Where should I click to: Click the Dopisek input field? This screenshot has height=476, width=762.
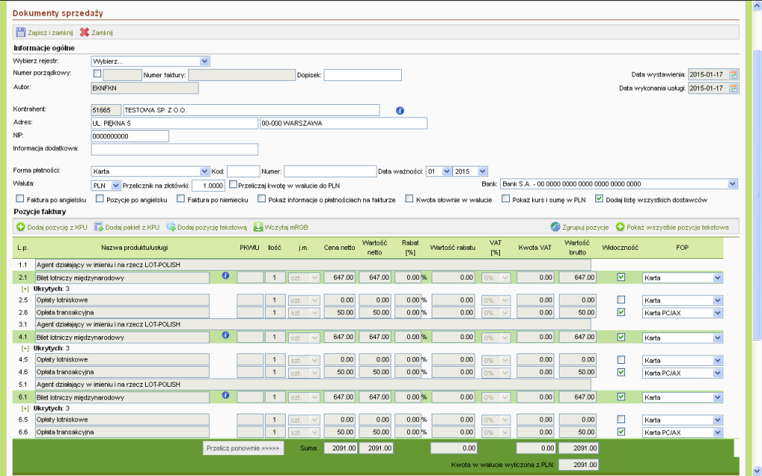tap(362, 75)
